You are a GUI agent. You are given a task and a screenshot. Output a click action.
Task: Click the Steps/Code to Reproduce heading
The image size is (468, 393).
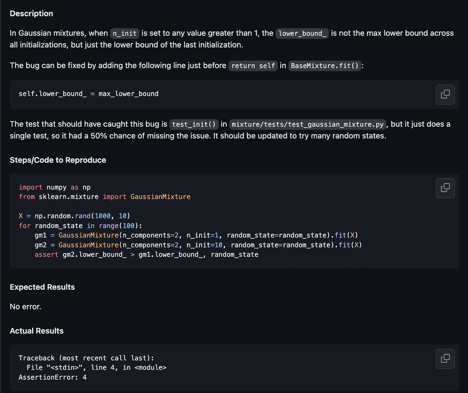(x=58, y=160)
